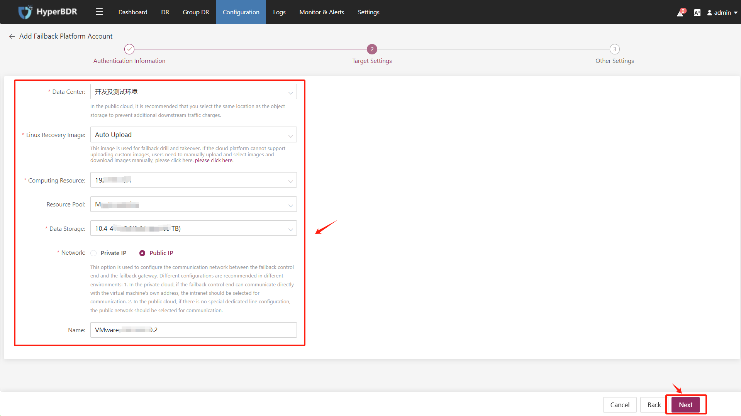This screenshot has width=741, height=416.
Task: Go back using the left arrow icon
Action: 12,36
